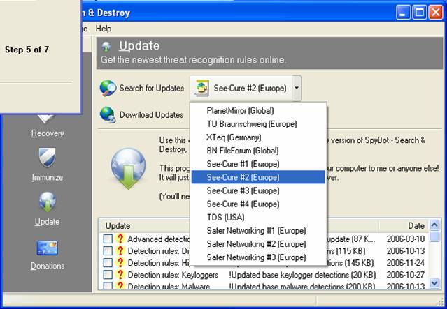Open the Donations credit card icon

point(48,248)
